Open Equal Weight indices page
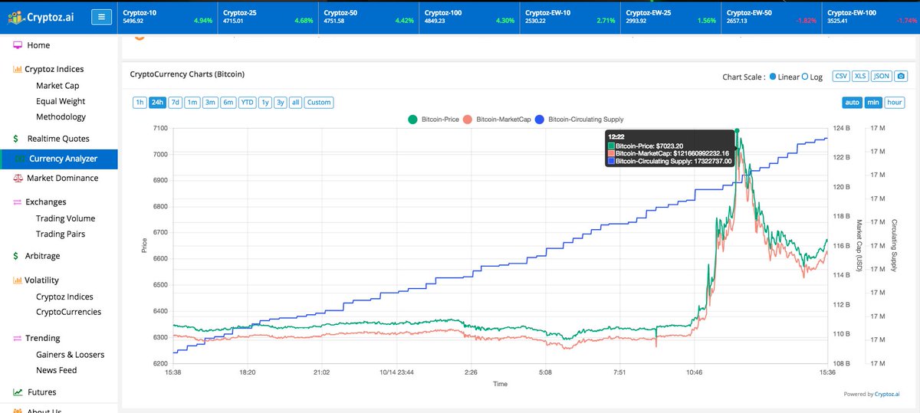The width and height of the screenshot is (920, 413). tap(61, 101)
